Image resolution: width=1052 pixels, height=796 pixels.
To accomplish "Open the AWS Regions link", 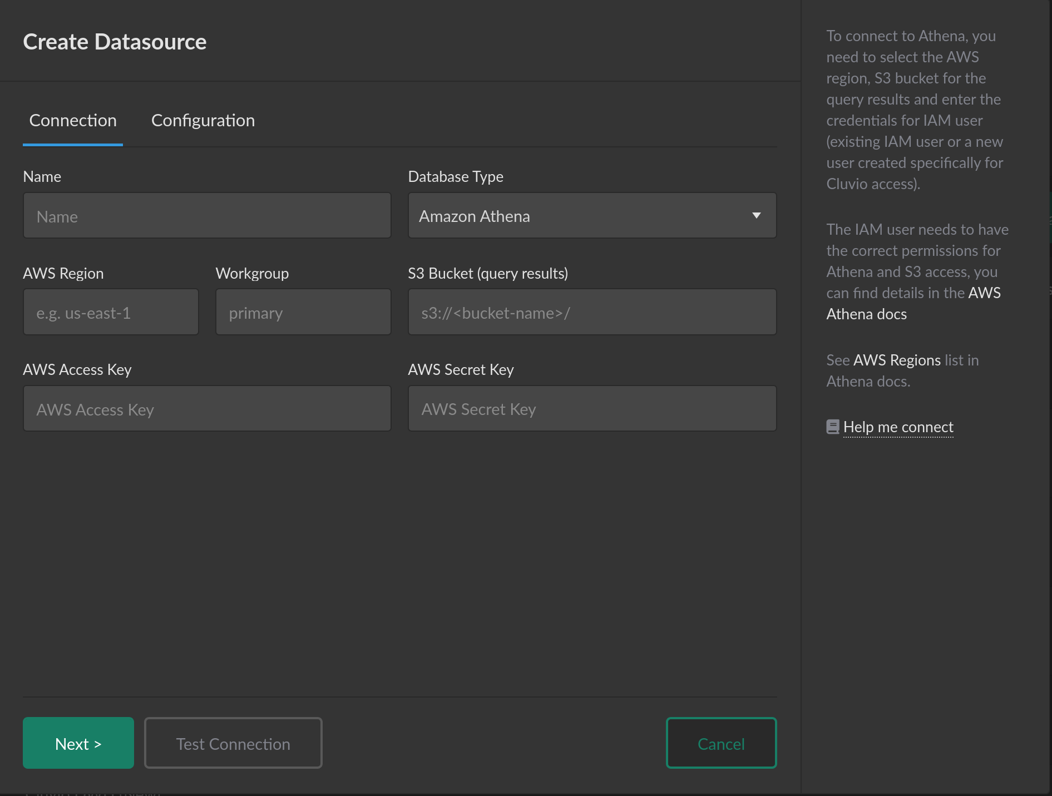I will coord(897,360).
